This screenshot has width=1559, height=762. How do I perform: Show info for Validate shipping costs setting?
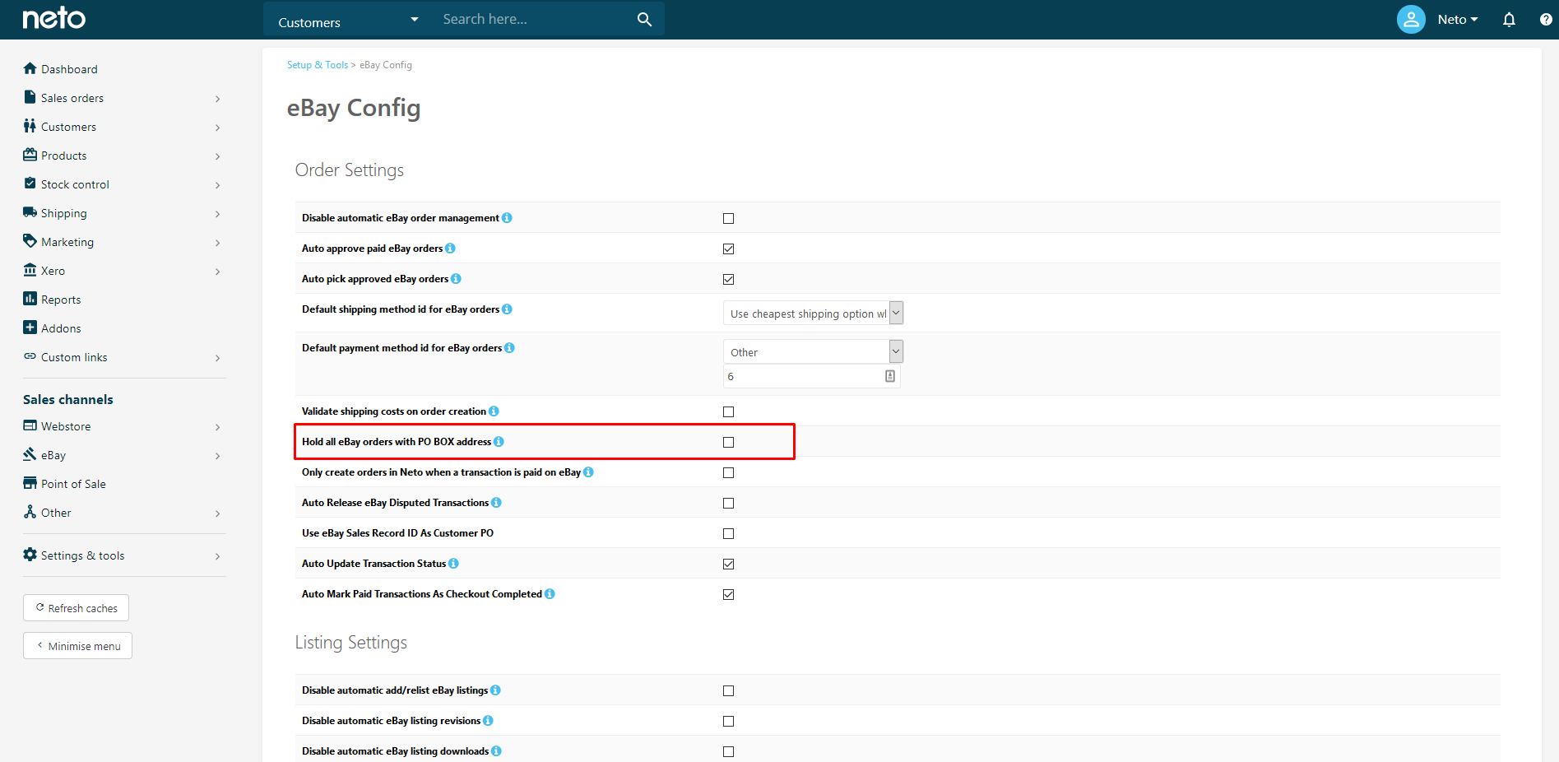click(494, 411)
